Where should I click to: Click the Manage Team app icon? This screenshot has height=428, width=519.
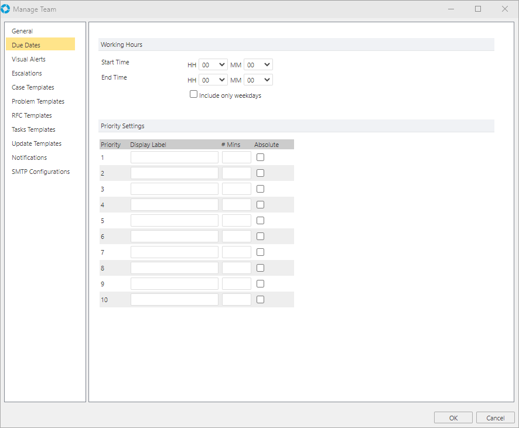[x=5, y=9]
